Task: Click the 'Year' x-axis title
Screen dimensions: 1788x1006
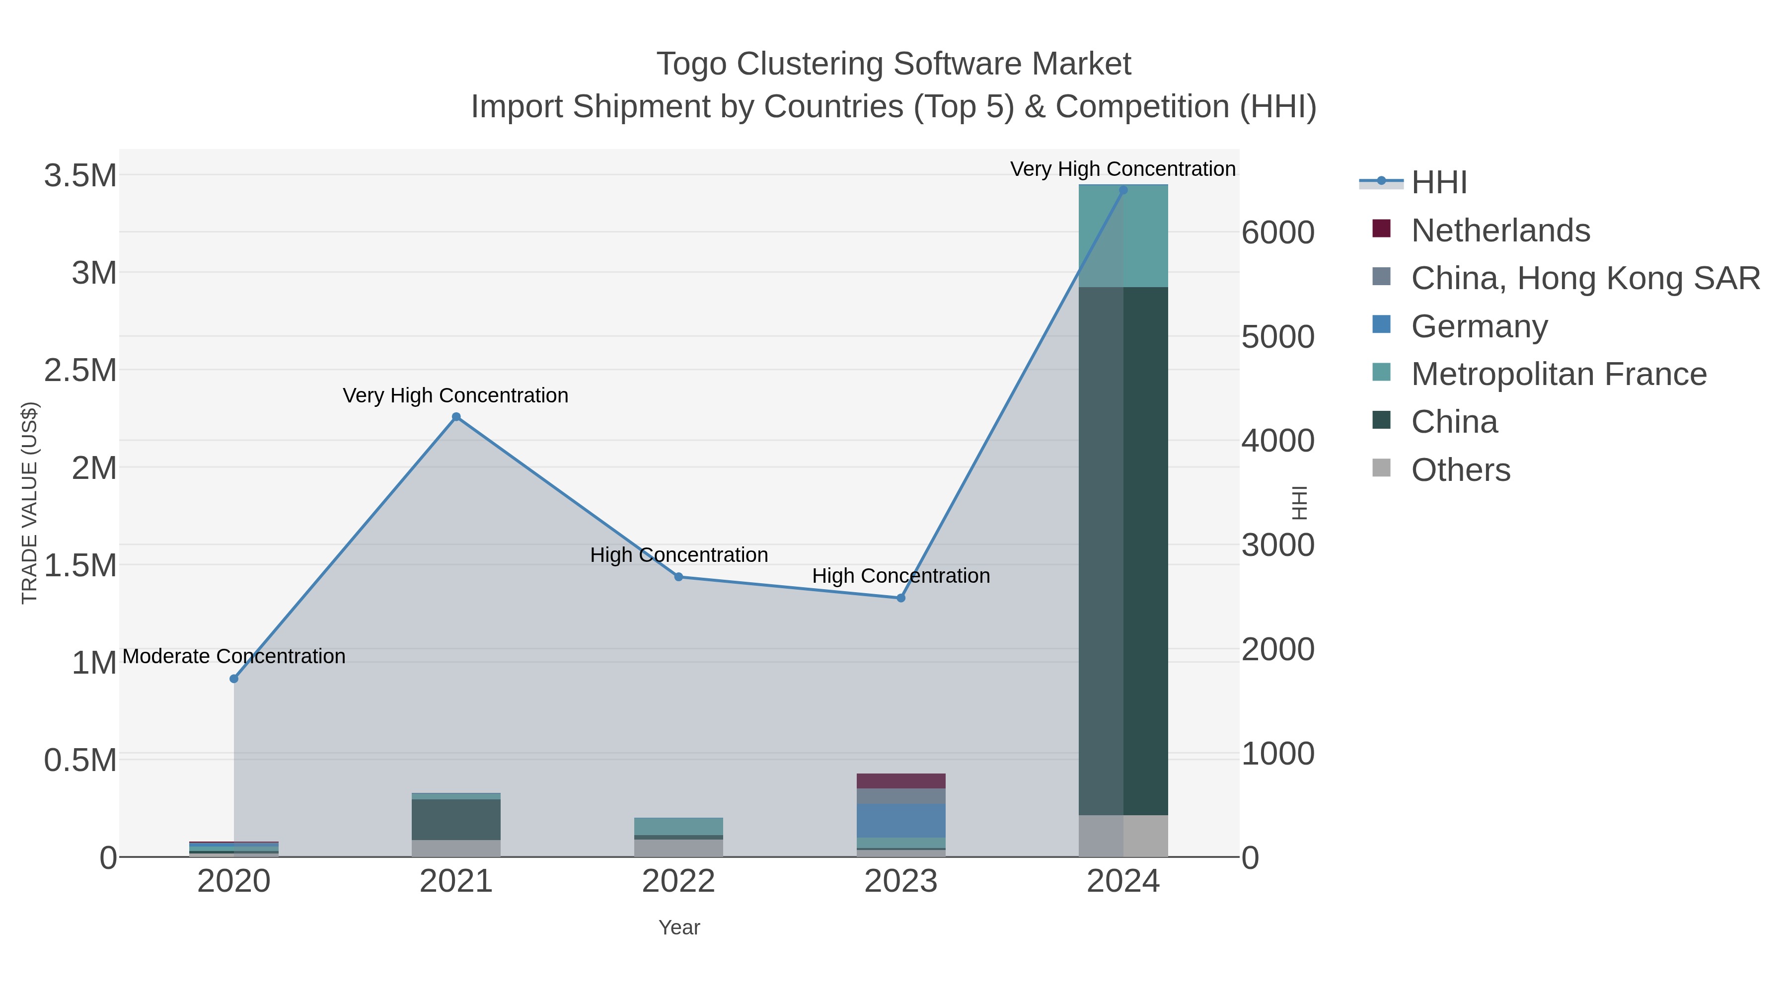Action: point(679,927)
